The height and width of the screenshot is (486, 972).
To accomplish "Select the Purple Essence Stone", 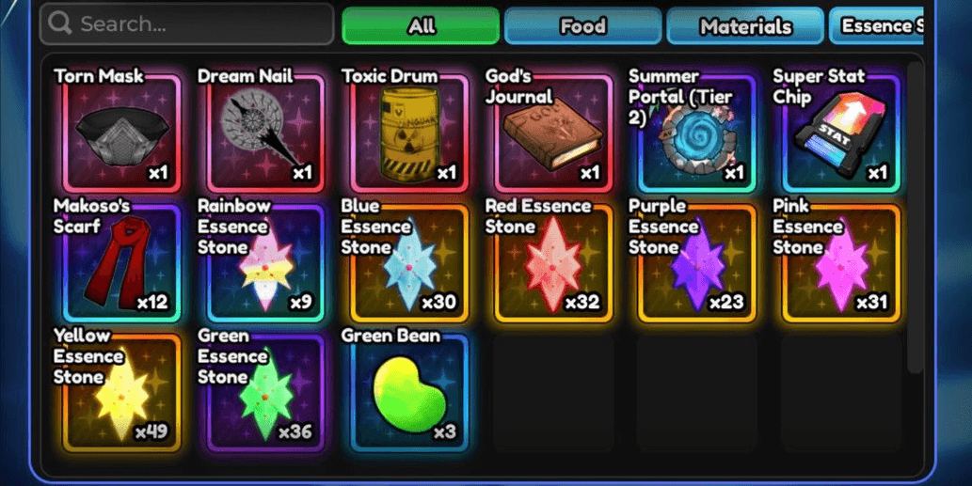I will pos(697,263).
